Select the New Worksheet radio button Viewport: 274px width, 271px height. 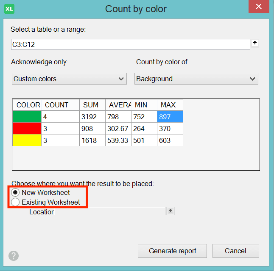pos(15,192)
